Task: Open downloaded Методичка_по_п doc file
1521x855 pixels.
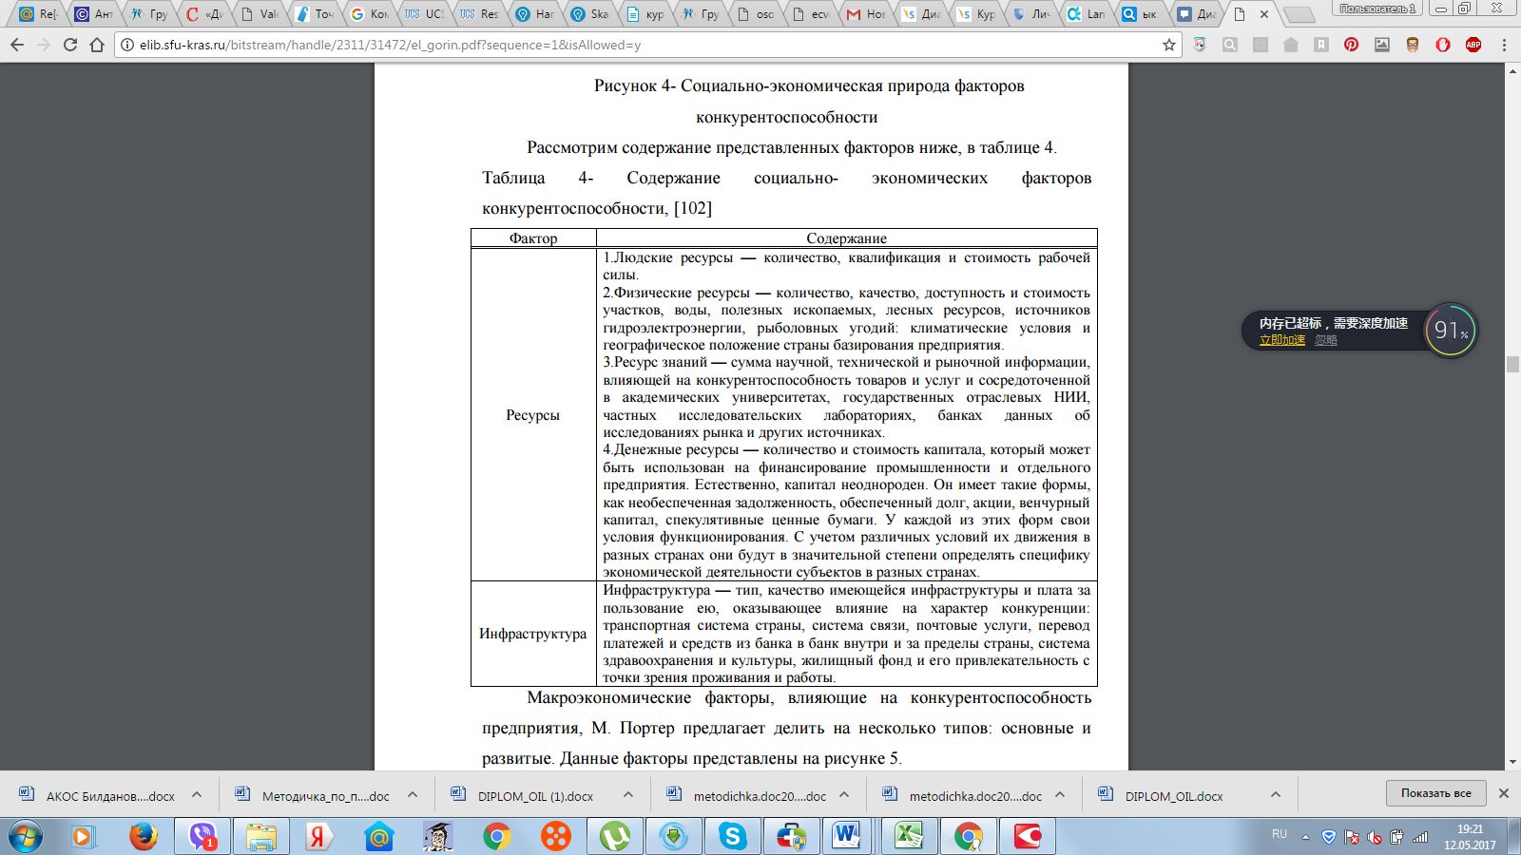Action: (x=314, y=796)
